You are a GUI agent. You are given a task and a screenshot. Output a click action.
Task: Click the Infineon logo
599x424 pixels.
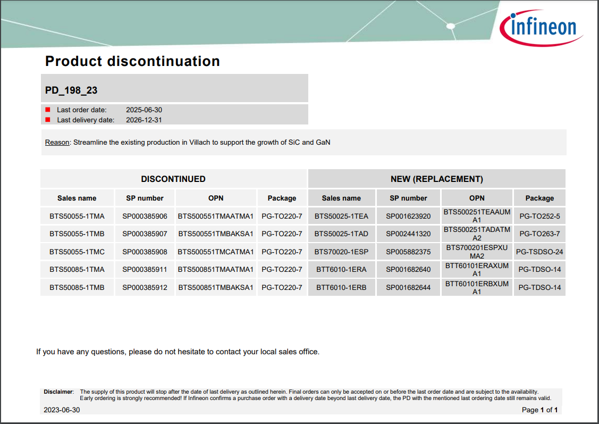click(541, 27)
